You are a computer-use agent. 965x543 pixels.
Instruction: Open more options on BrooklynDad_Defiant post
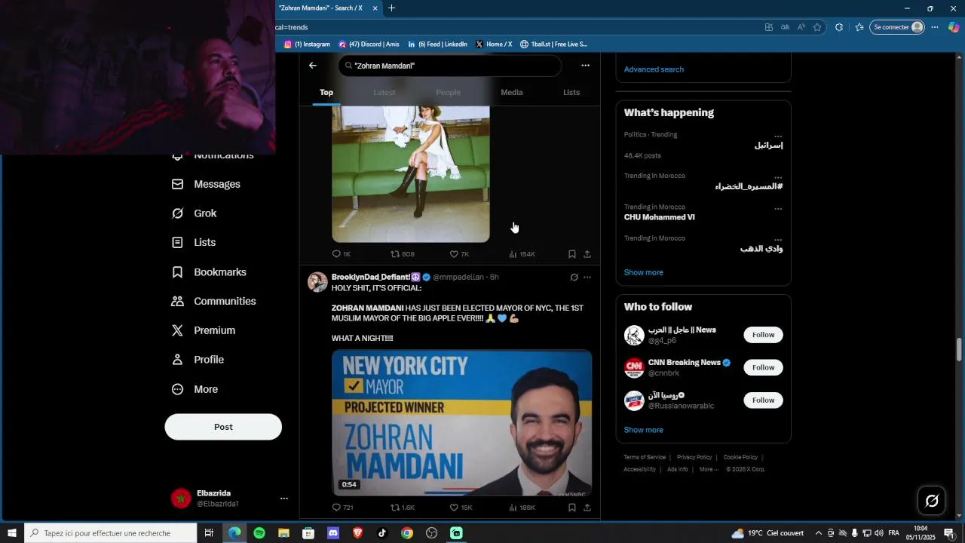coord(587,278)
